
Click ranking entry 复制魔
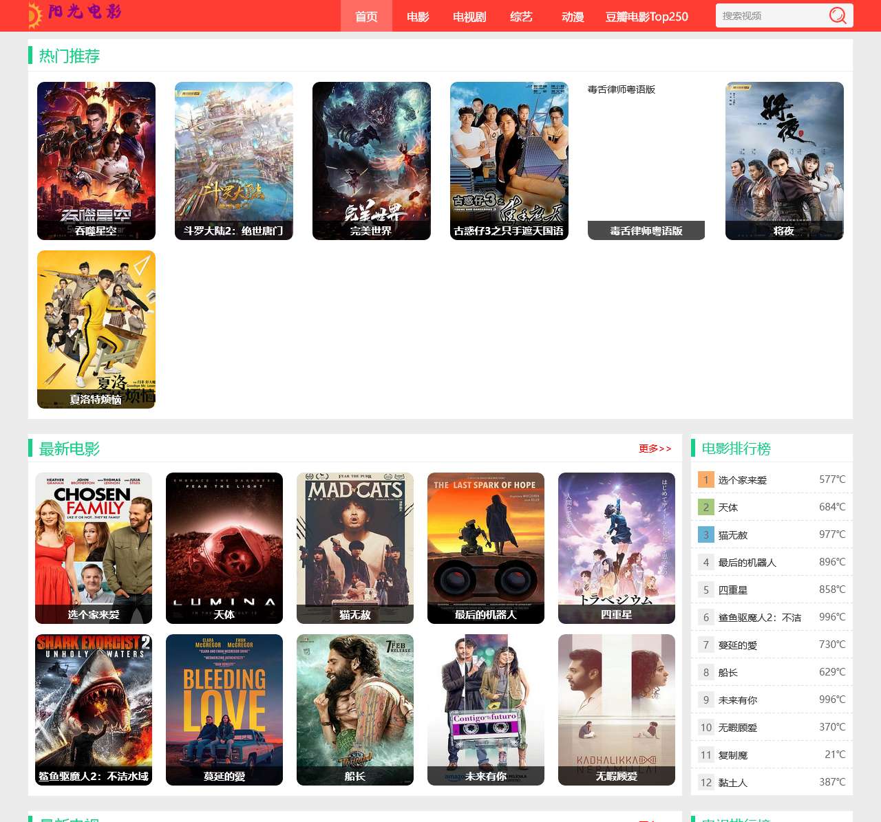(733, 755)
